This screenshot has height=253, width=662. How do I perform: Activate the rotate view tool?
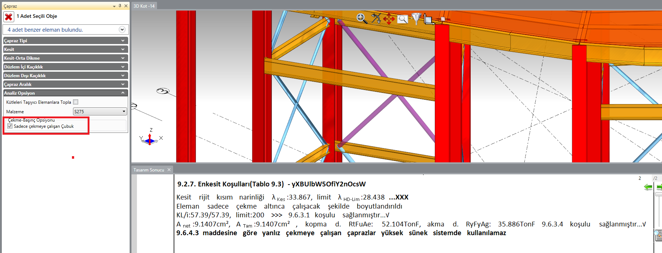[376, 18]
